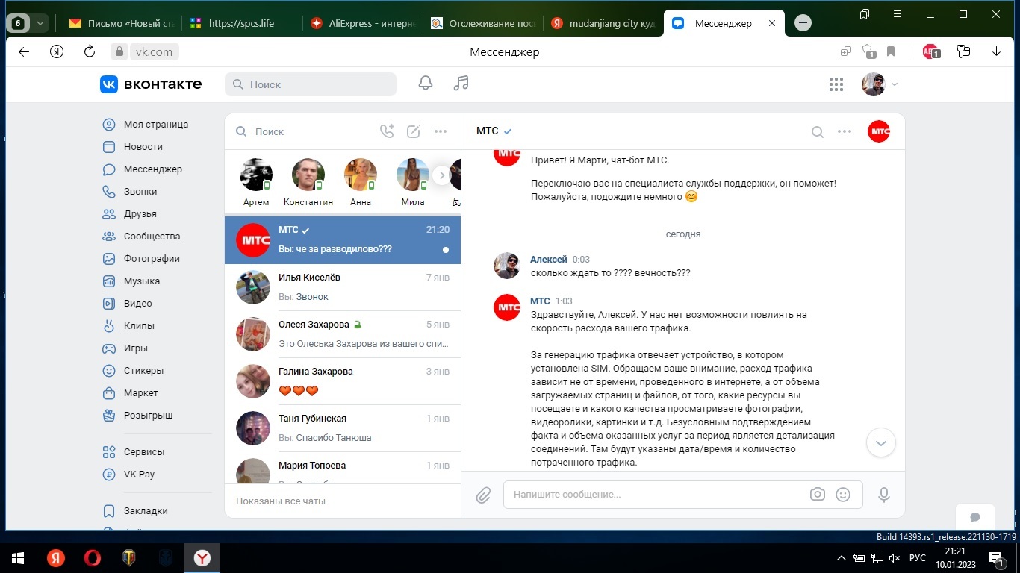This screenshot has height=573, width=1020.
Task: Click Константин avatar in contacts row
Action: [308, 175]
